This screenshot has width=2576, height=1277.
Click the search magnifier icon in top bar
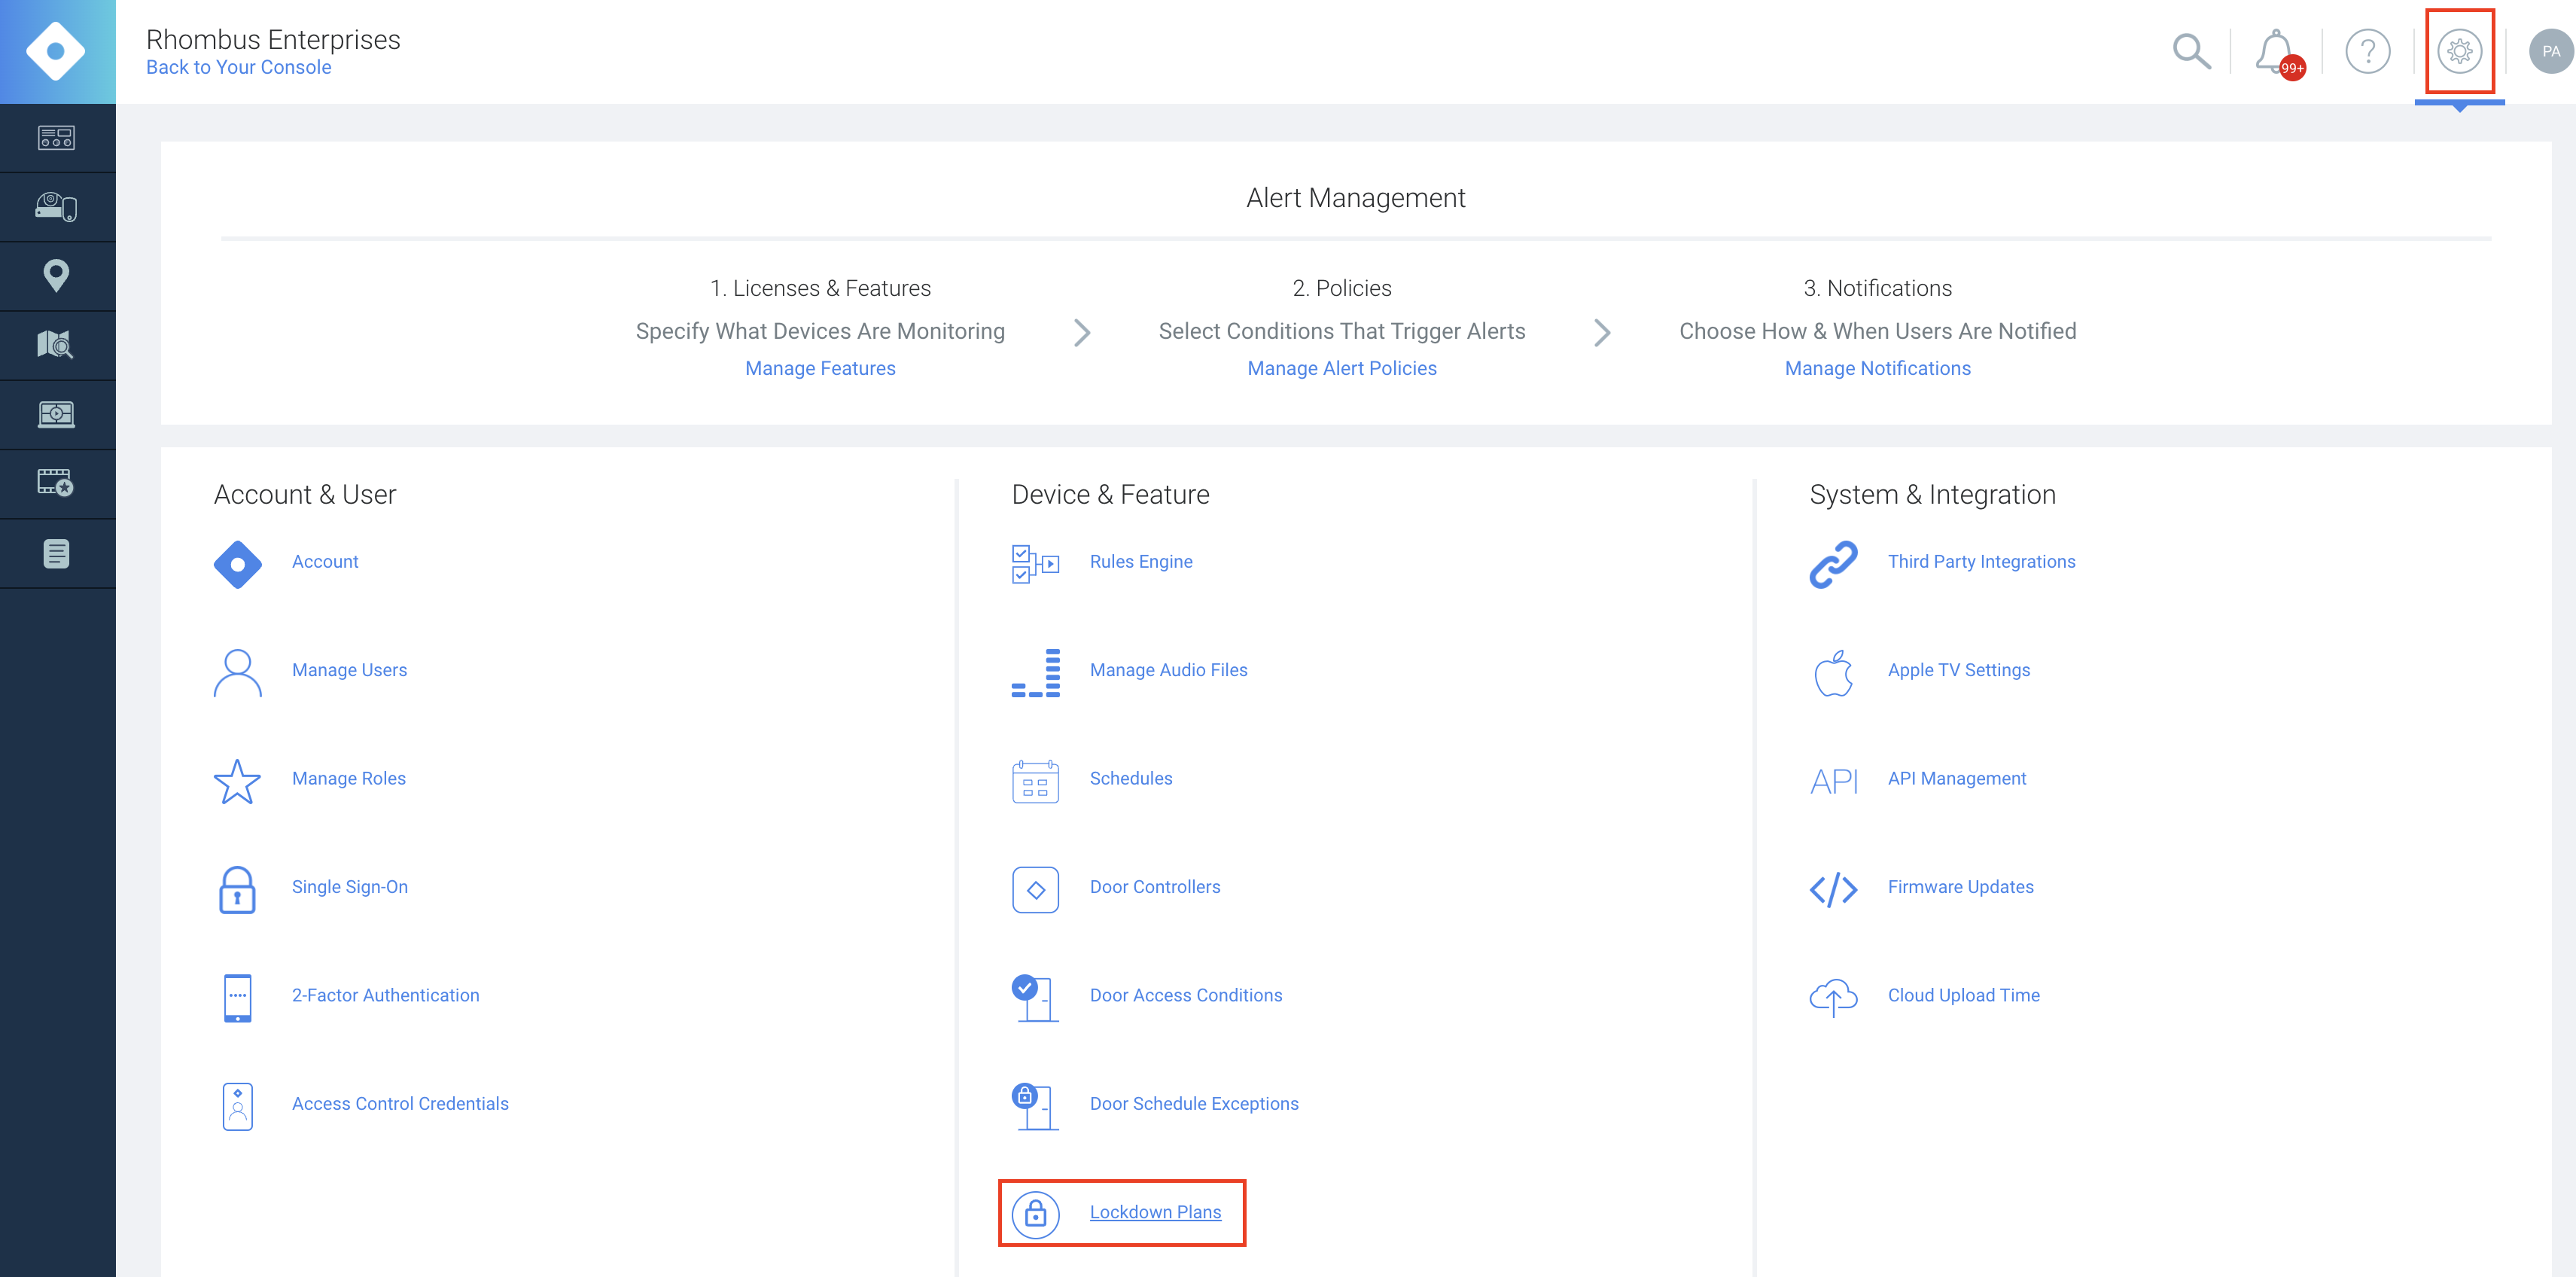tap(2191, 51)
